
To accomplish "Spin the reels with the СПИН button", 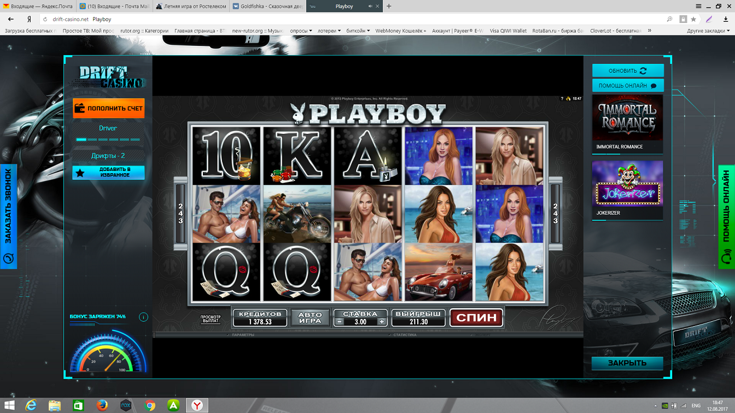I will pos(476,317).
